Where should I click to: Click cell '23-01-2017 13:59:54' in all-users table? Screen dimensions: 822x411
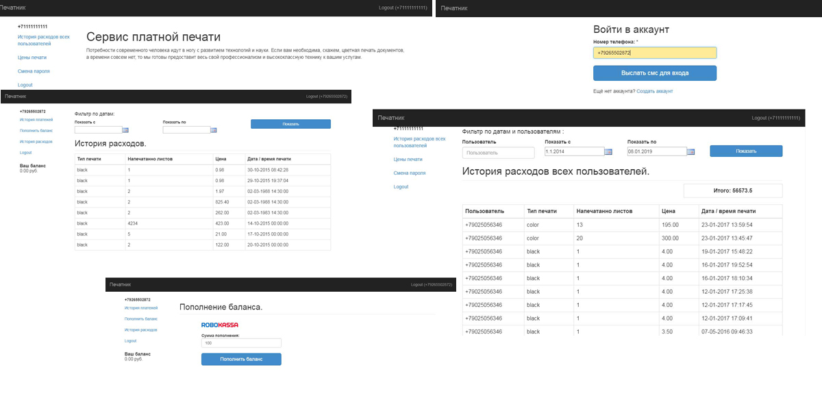click(740, 225)
